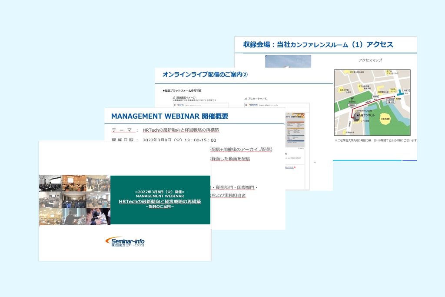Click the date line '2022年3月8日（火）13：00-15：00'
Viewport: 445px width, 297px height.
coord(179,140)
